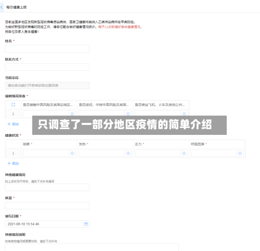This screenshot has height=251, width=260.
Task: Focus the 姓名 input field
Action: point(47,49)
